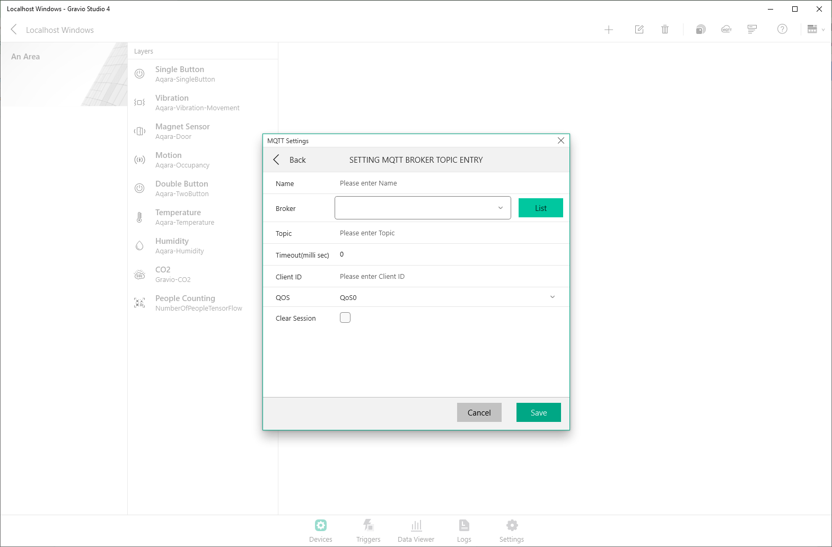
Task: Open the Logs tab
Action: [464, 531]
